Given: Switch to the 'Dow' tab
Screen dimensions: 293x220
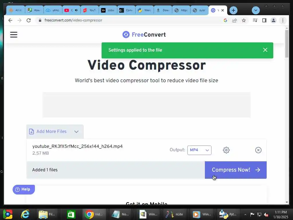Looking at the screenshot, I should coord(163,10).
